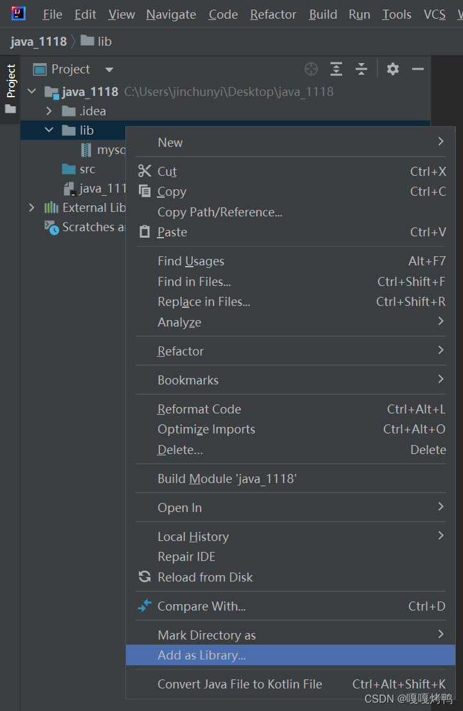Open the Refactor menu in the menu bar

coord(273,14)
